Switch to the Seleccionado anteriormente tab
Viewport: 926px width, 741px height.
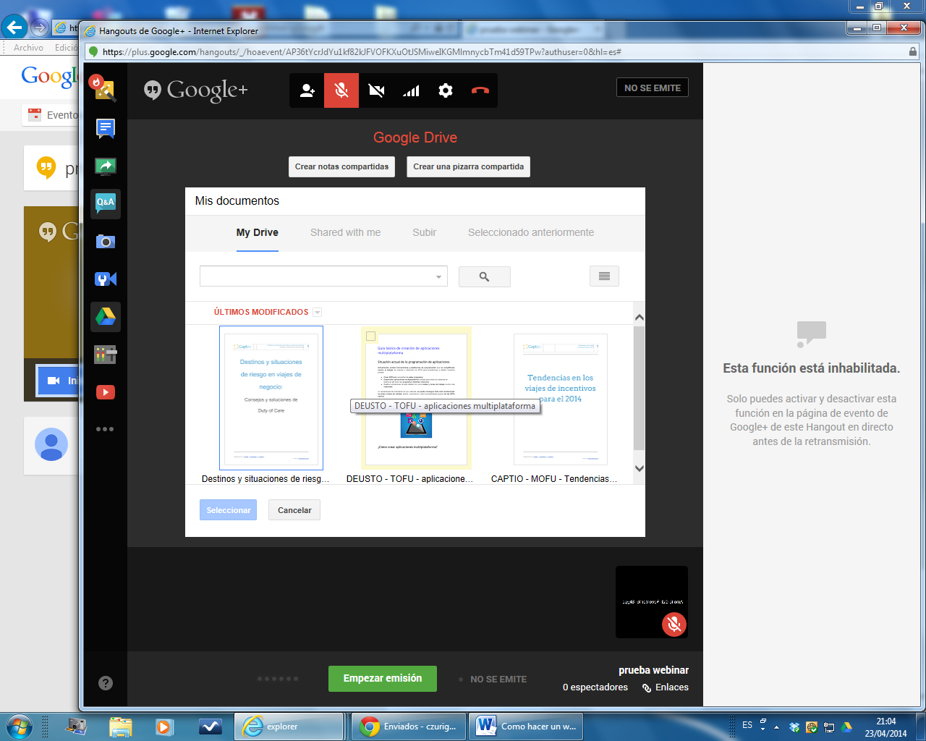click(x=531, y=232)
